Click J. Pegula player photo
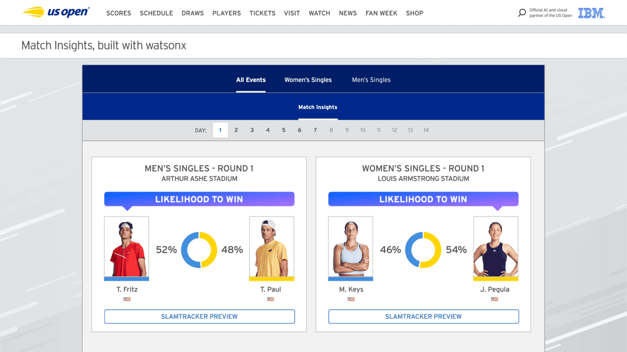This screenshot has width=627, height=352. [496, 249]
